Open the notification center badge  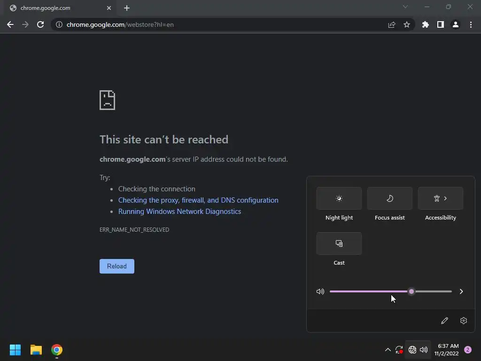coord(468,350)
